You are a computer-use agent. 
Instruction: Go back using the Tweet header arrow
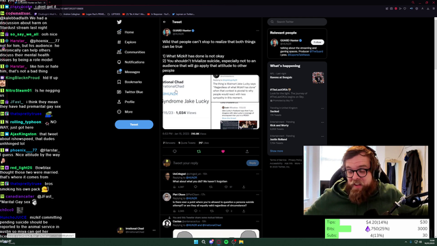pos(165,22)
